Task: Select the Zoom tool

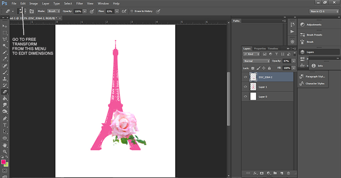Action: (5, 151)
